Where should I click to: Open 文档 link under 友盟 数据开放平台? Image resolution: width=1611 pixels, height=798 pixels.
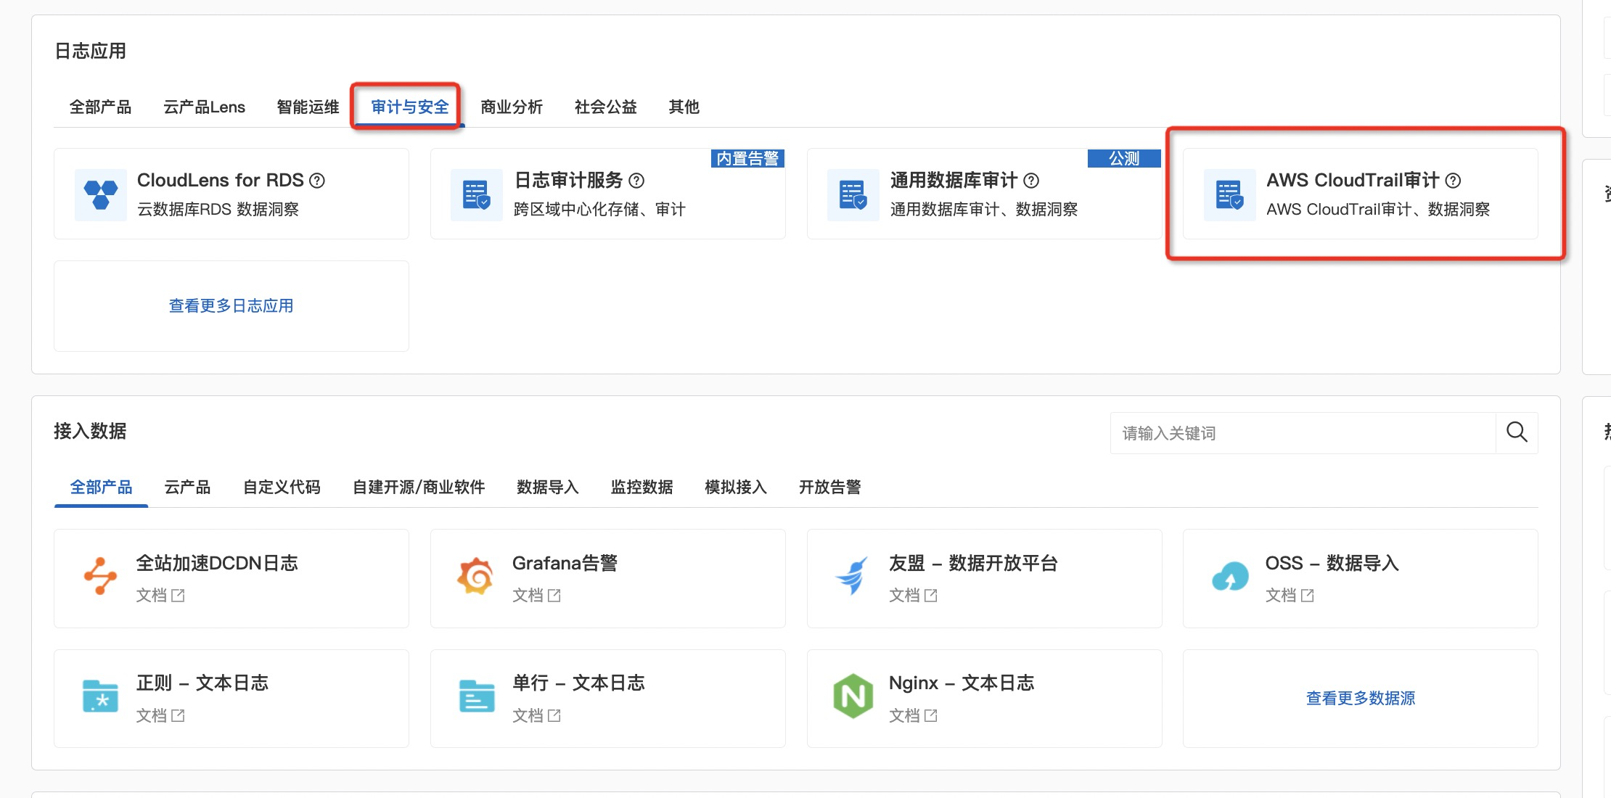[905, 596]
